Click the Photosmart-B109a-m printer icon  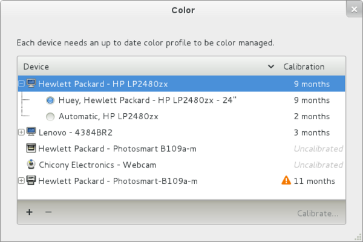(31, 180)
